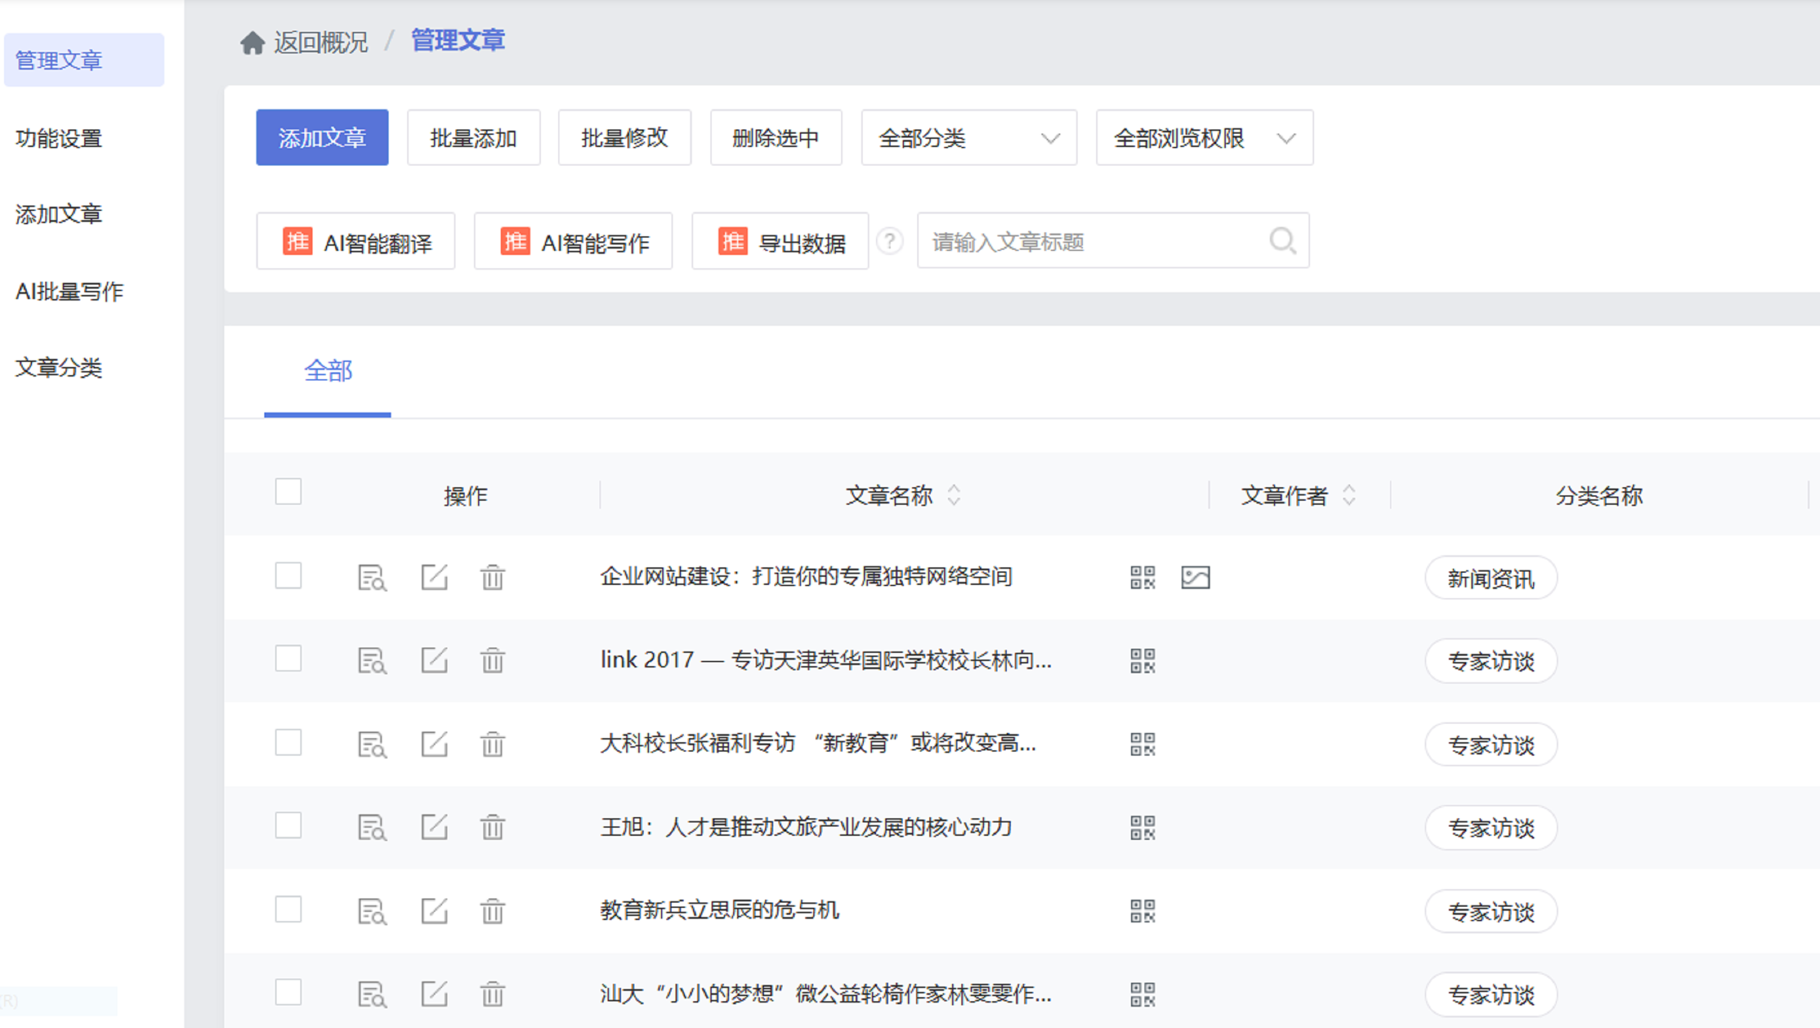1820x1028 pixels.
Task: Switch to the 全部 tab
Action: coord(328,371)
